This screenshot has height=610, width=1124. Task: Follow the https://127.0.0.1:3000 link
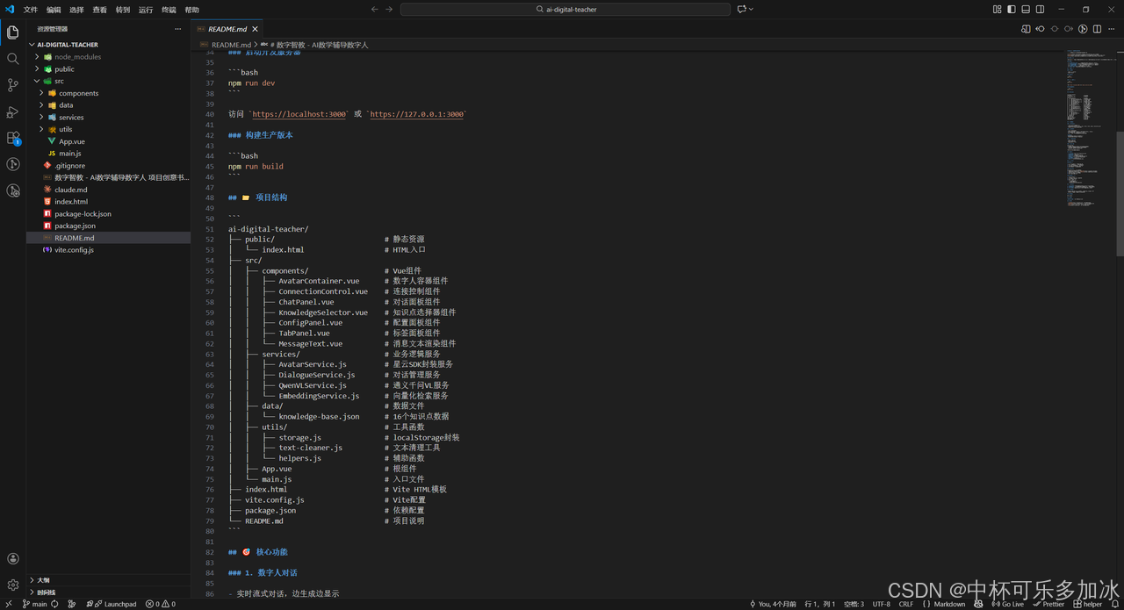416,114
